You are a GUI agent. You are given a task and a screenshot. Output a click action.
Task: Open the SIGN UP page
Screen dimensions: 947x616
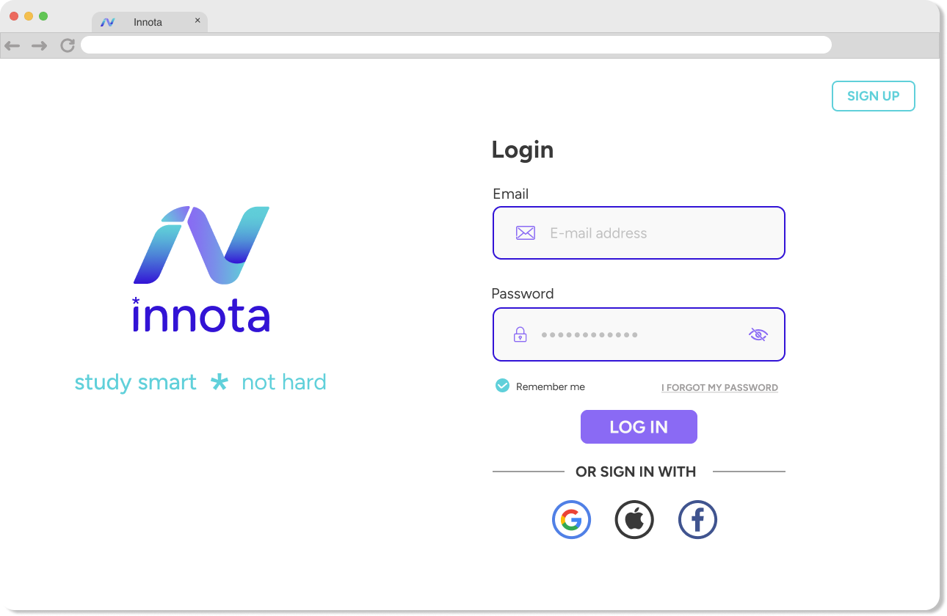pos(874,96)
